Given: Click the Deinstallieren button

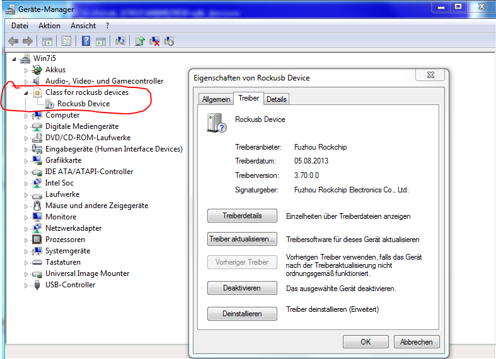Looking at the screenshot, I should 242,313.
